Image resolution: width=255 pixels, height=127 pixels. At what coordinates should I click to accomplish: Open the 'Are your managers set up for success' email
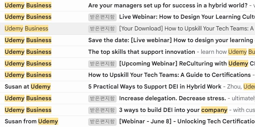tap(167, 6)
